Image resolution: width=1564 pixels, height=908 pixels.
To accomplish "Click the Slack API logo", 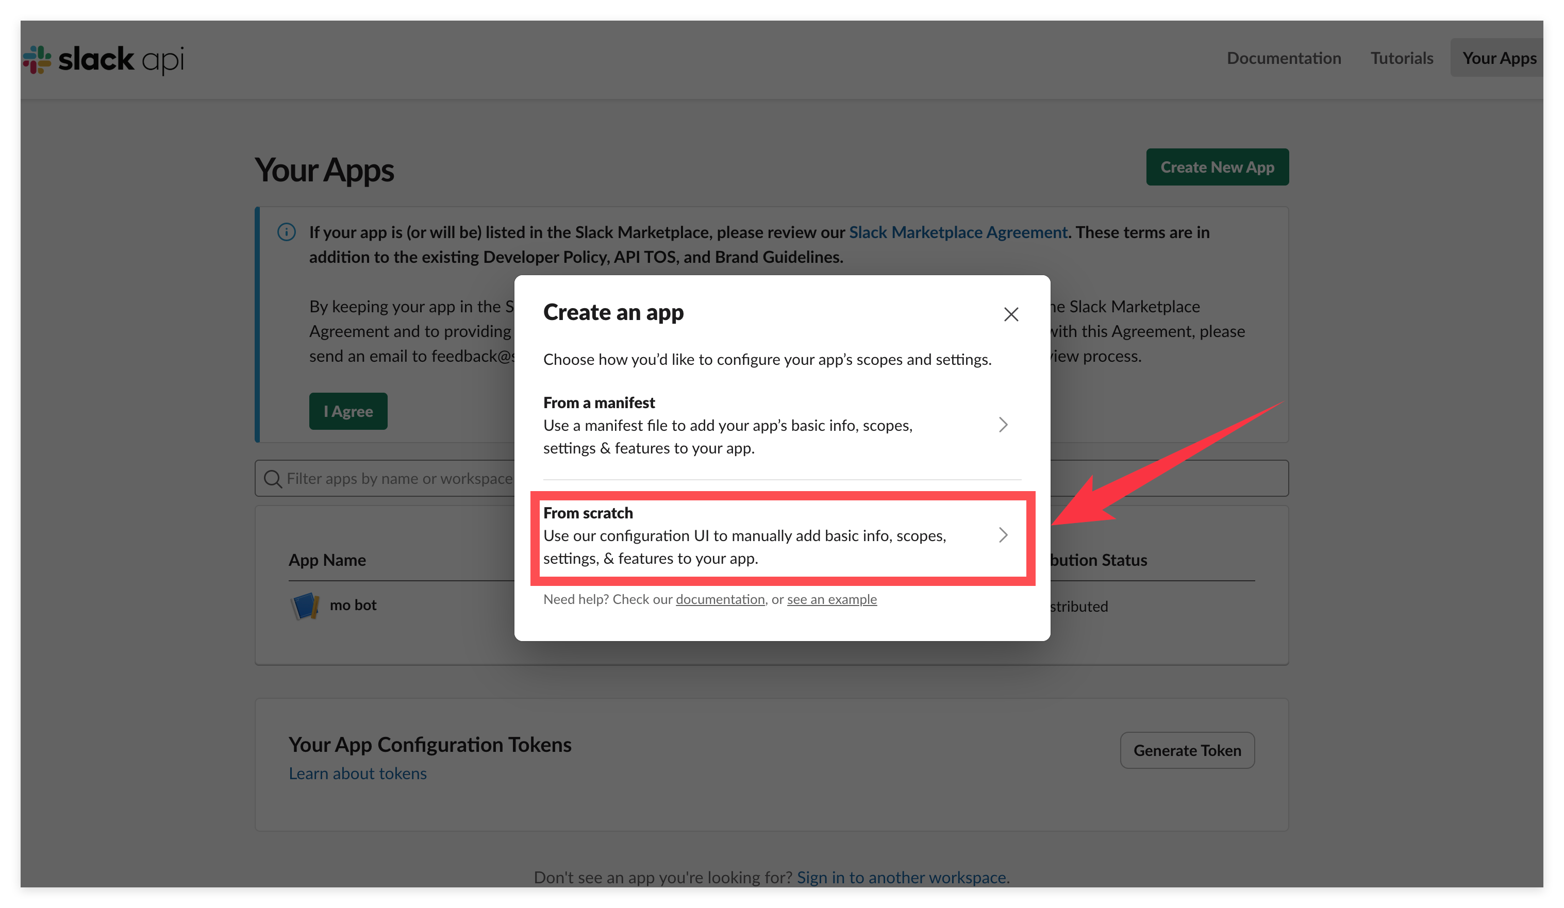I will (x=104, y=60).
